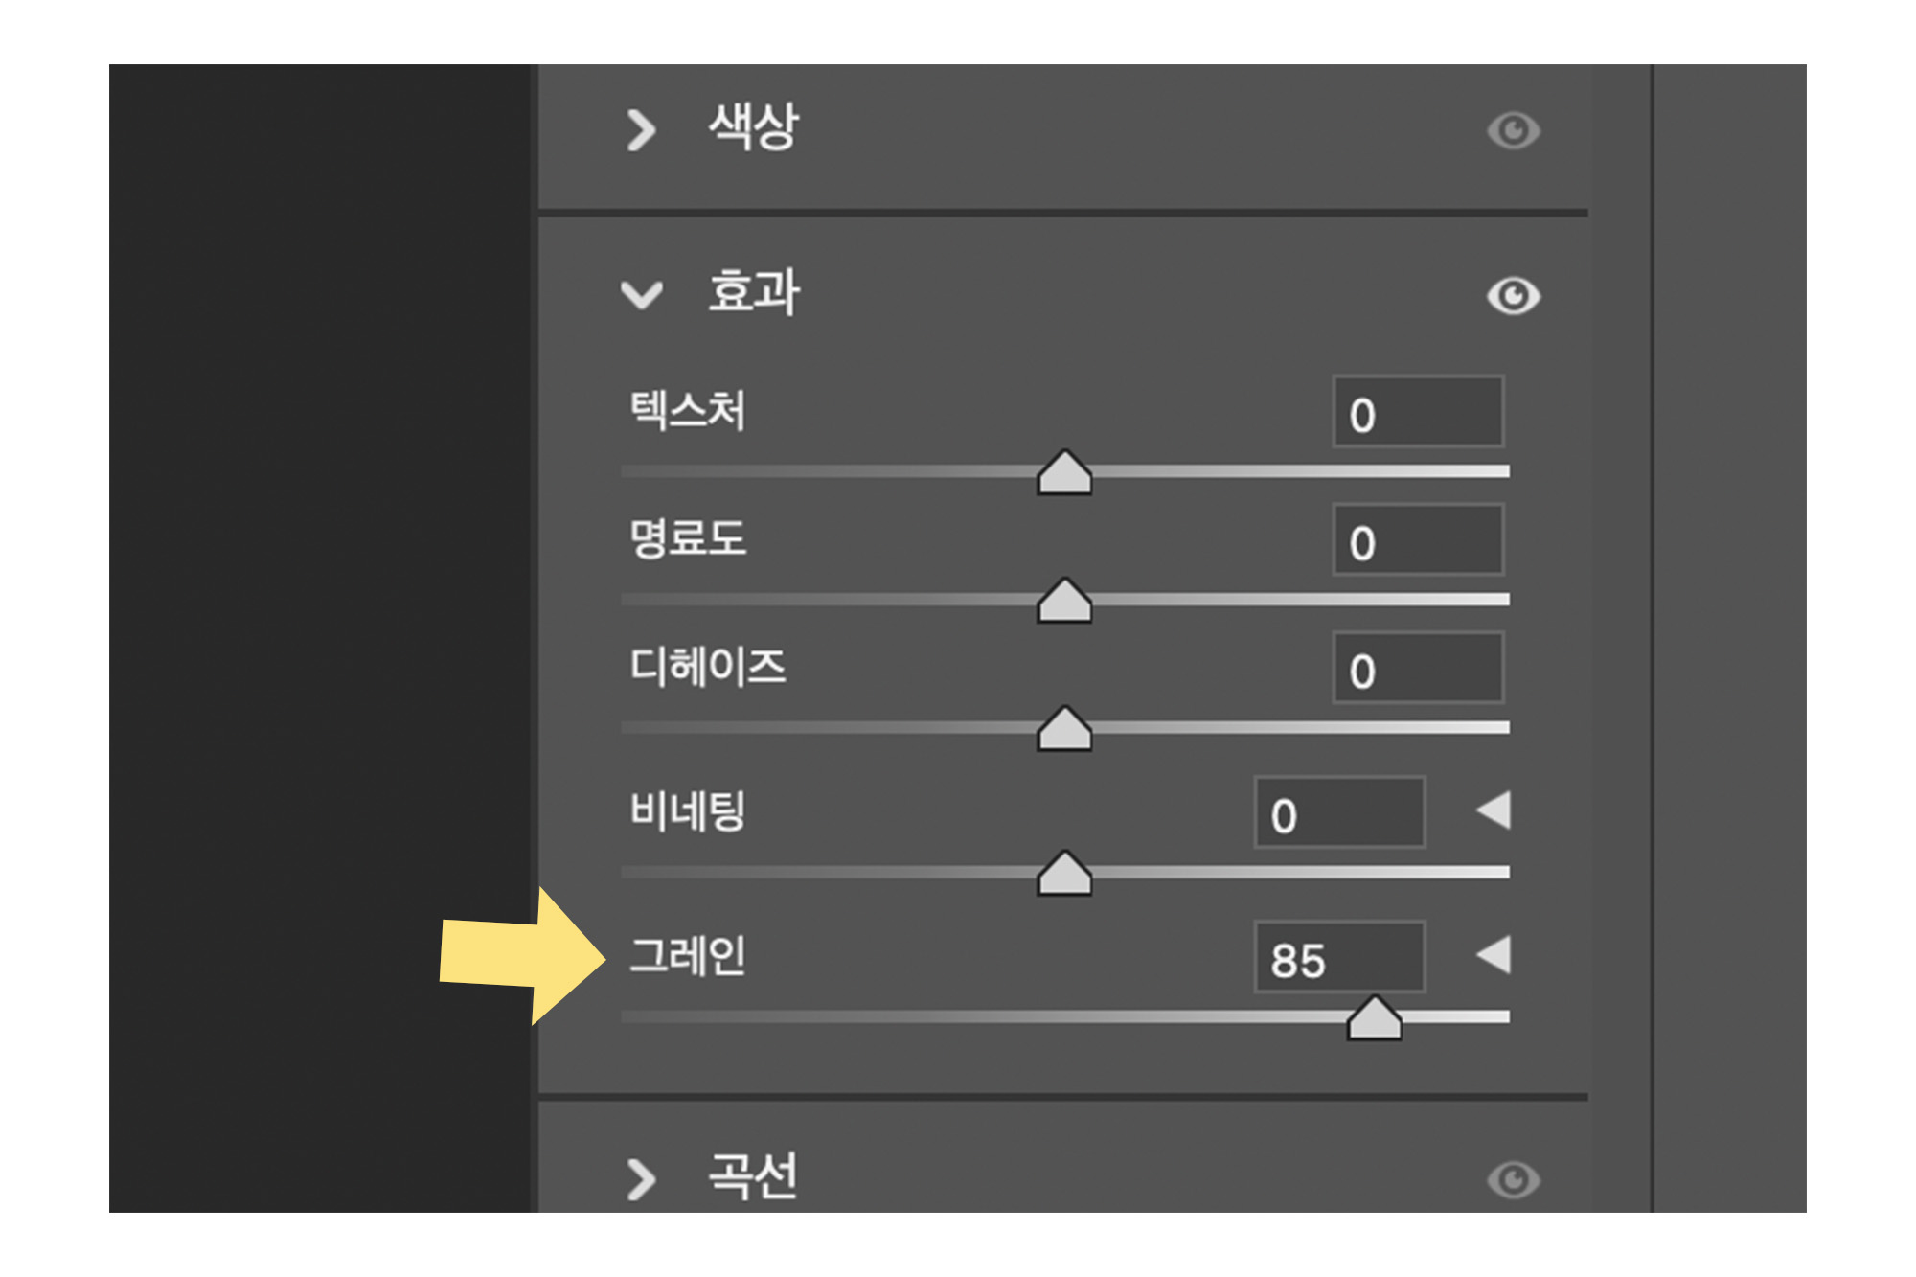This screenshot has width=1916, height=1277.
Task: Click the 텍스처 value input field
Action: (x=1418, y=412)
